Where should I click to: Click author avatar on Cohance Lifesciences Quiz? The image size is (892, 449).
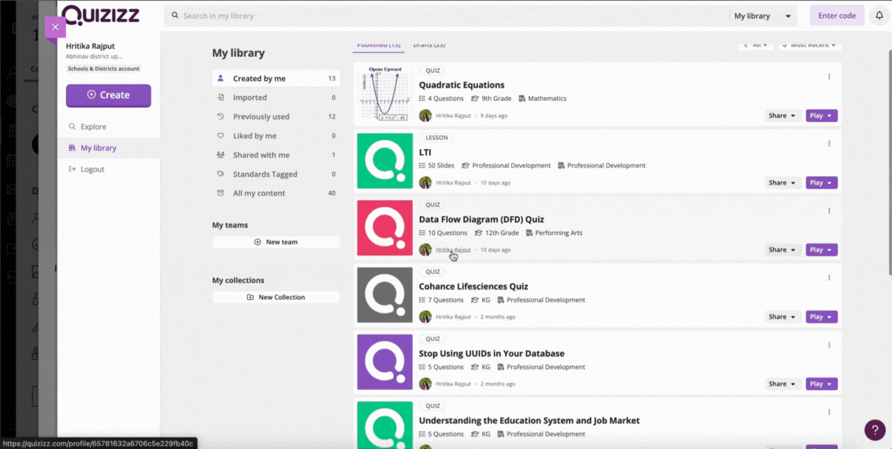click(x=425, y=317)
